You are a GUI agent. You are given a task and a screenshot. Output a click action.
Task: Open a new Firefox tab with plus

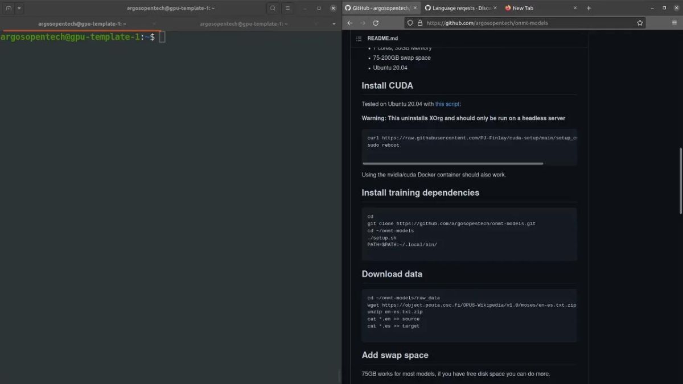(x=589, y=8)
